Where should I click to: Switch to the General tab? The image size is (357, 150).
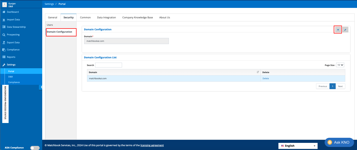point(53,18)
